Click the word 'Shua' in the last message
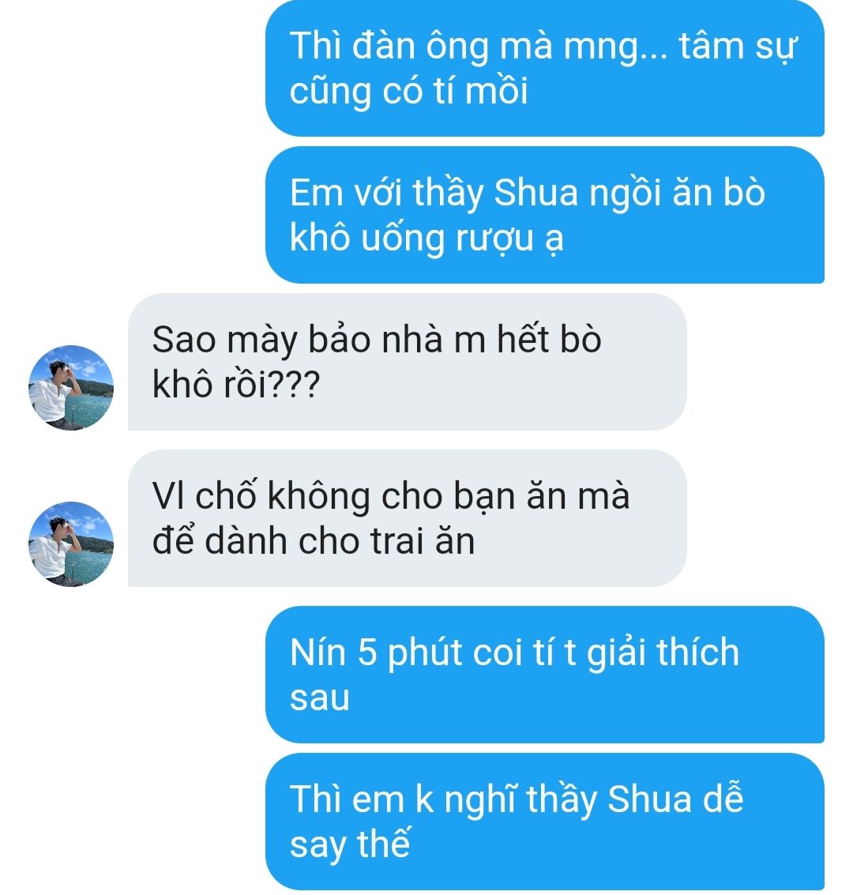 [x=649, y=799]
